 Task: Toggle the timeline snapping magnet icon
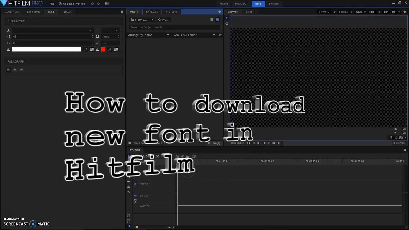point(129,226)
